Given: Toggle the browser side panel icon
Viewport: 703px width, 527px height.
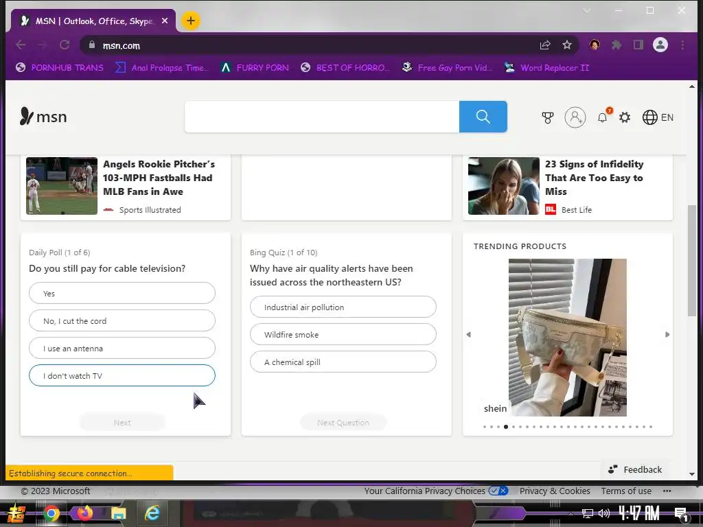Looking at the screenshot, I should click(638, 45).
